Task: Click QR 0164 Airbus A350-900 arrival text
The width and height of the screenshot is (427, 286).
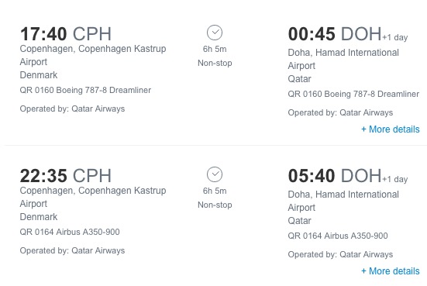Action: [x=338, y=236]
